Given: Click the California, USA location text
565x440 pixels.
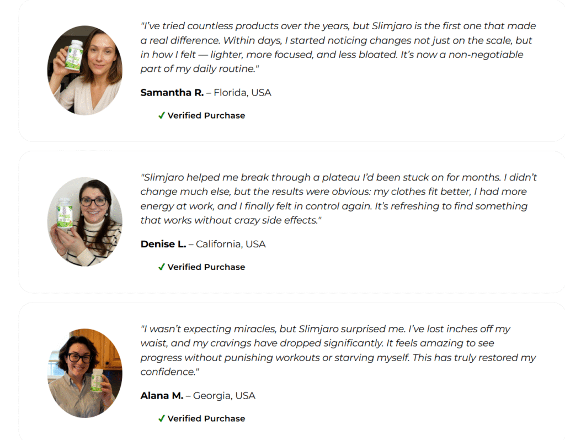Looking at the screenshot, I should point(231,244).
